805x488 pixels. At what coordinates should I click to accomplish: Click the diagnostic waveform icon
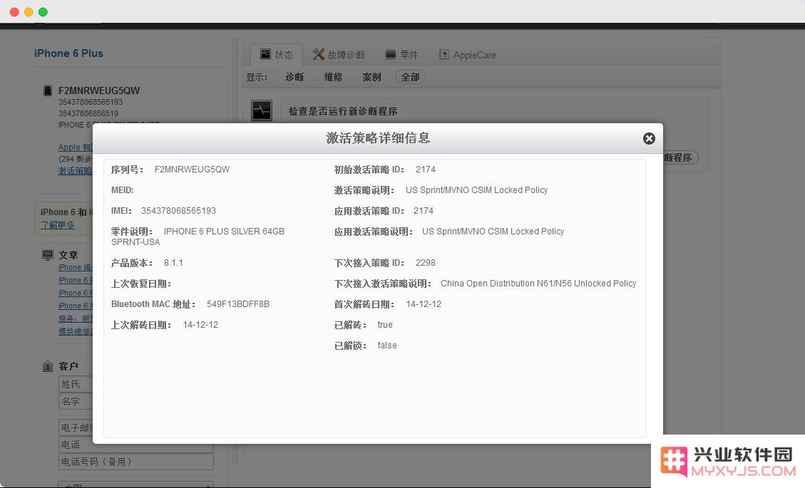[x=261, y=110]
